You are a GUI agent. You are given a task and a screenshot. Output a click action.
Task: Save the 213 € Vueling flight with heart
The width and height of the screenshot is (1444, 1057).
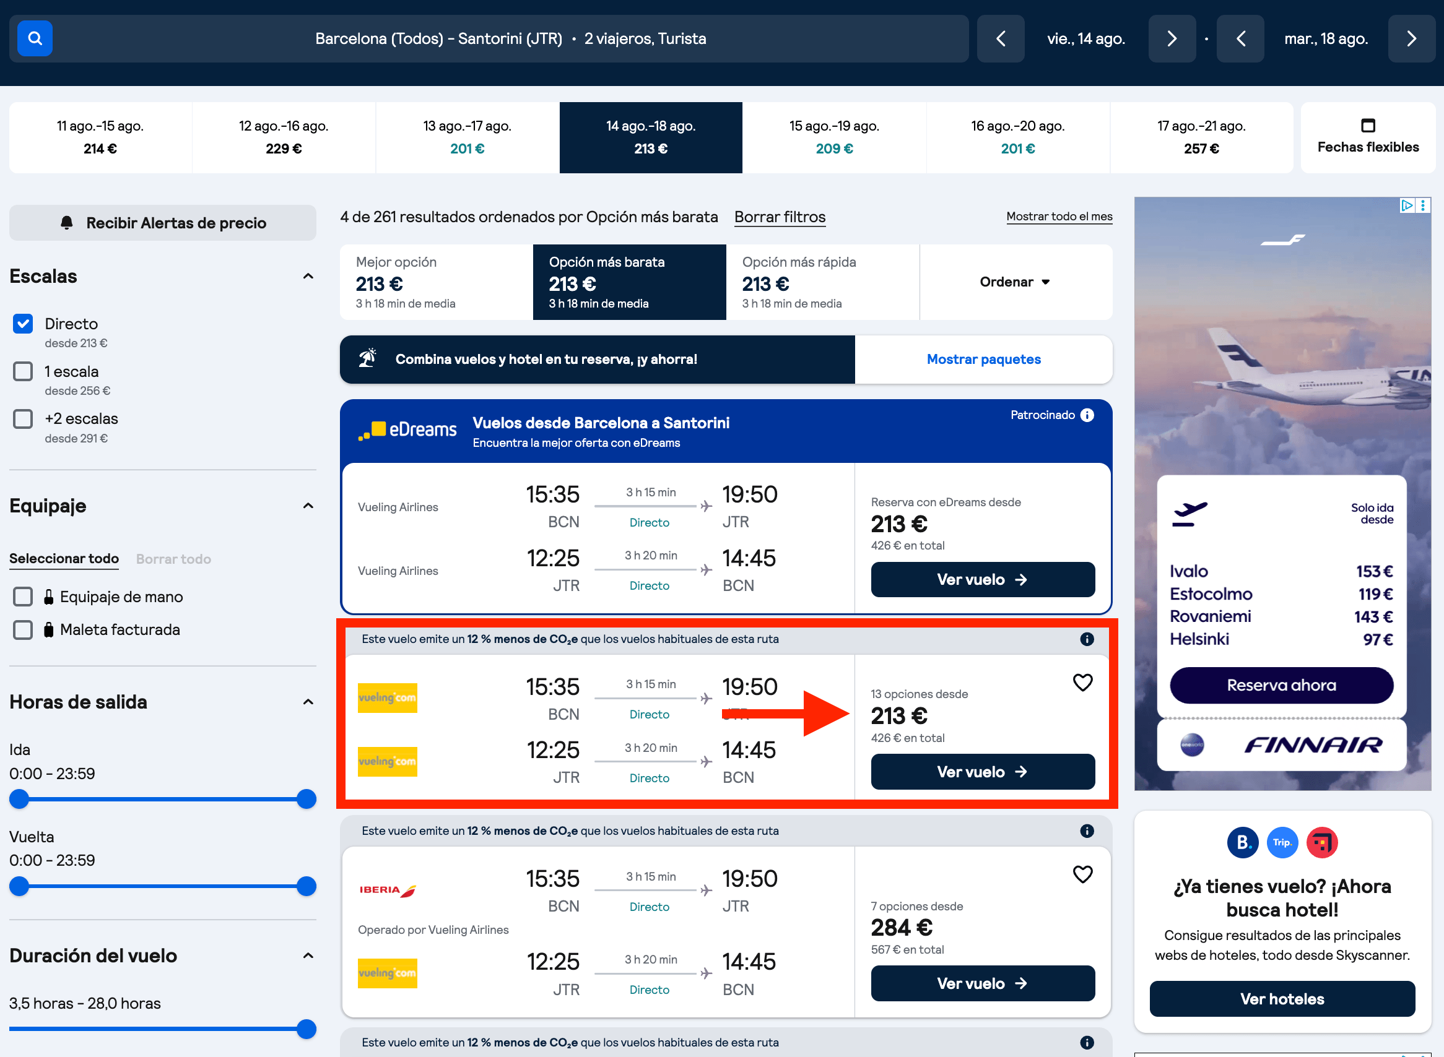point(1082,683)
